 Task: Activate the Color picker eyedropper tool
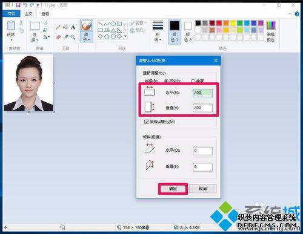tap(65, 37)
